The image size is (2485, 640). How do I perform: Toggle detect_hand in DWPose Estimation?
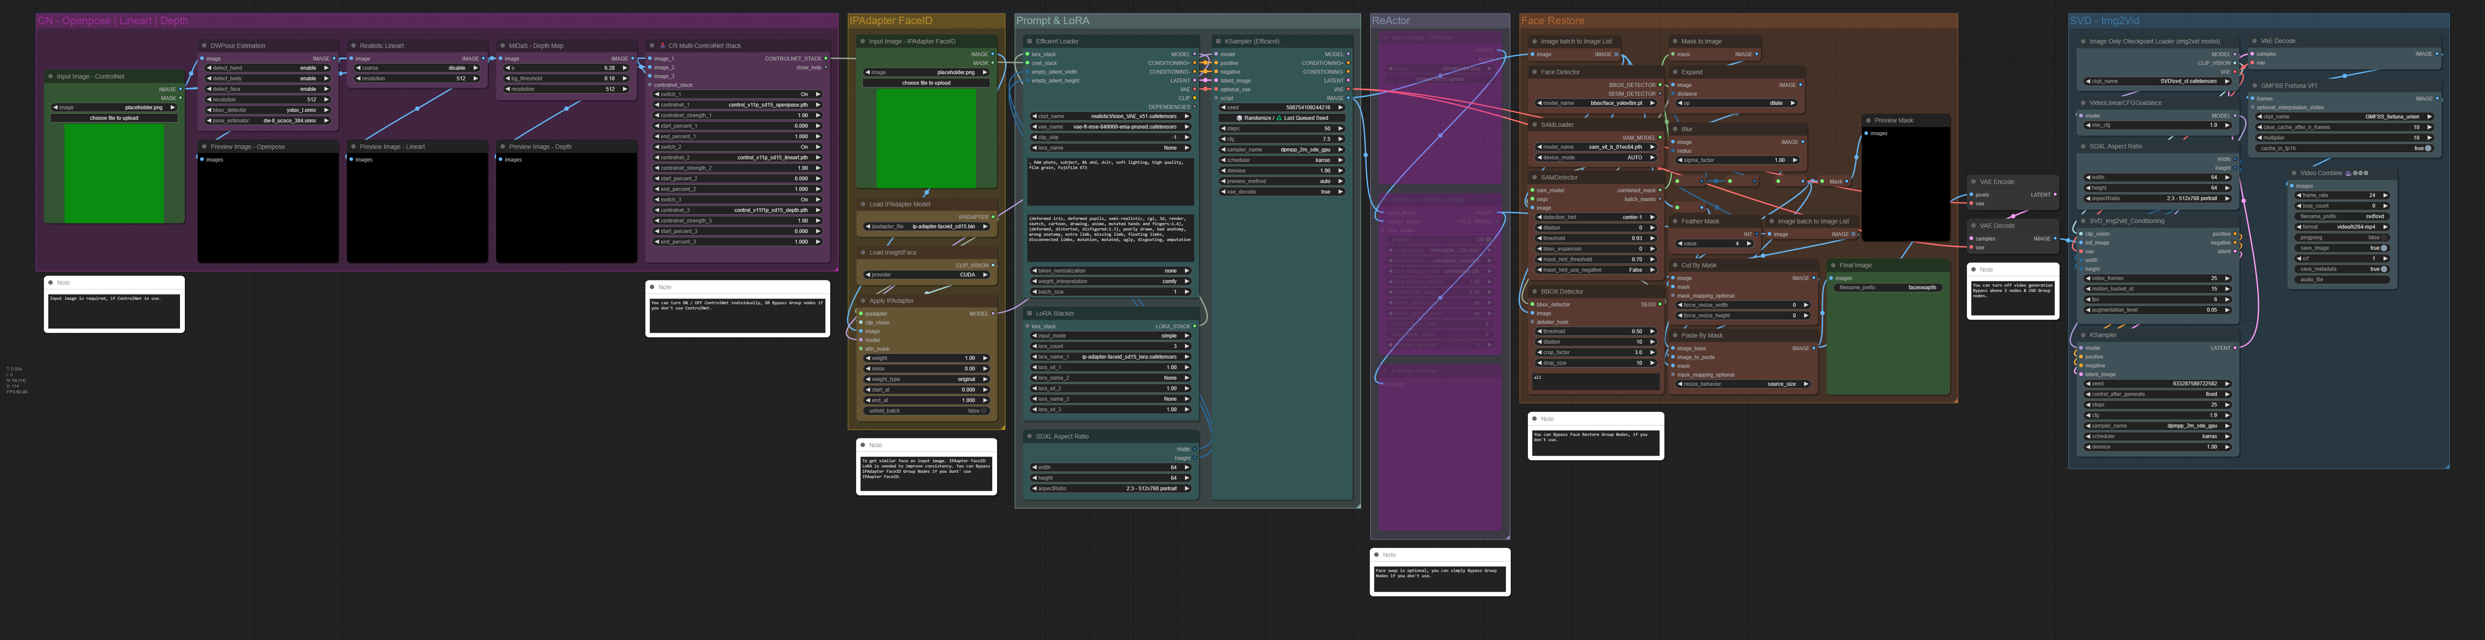(x=268, y=68)
